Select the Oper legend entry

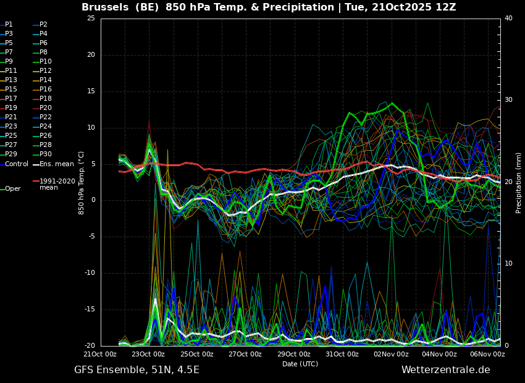[13, 189]
